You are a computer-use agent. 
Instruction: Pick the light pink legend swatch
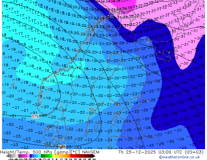[x=28, y=156]
